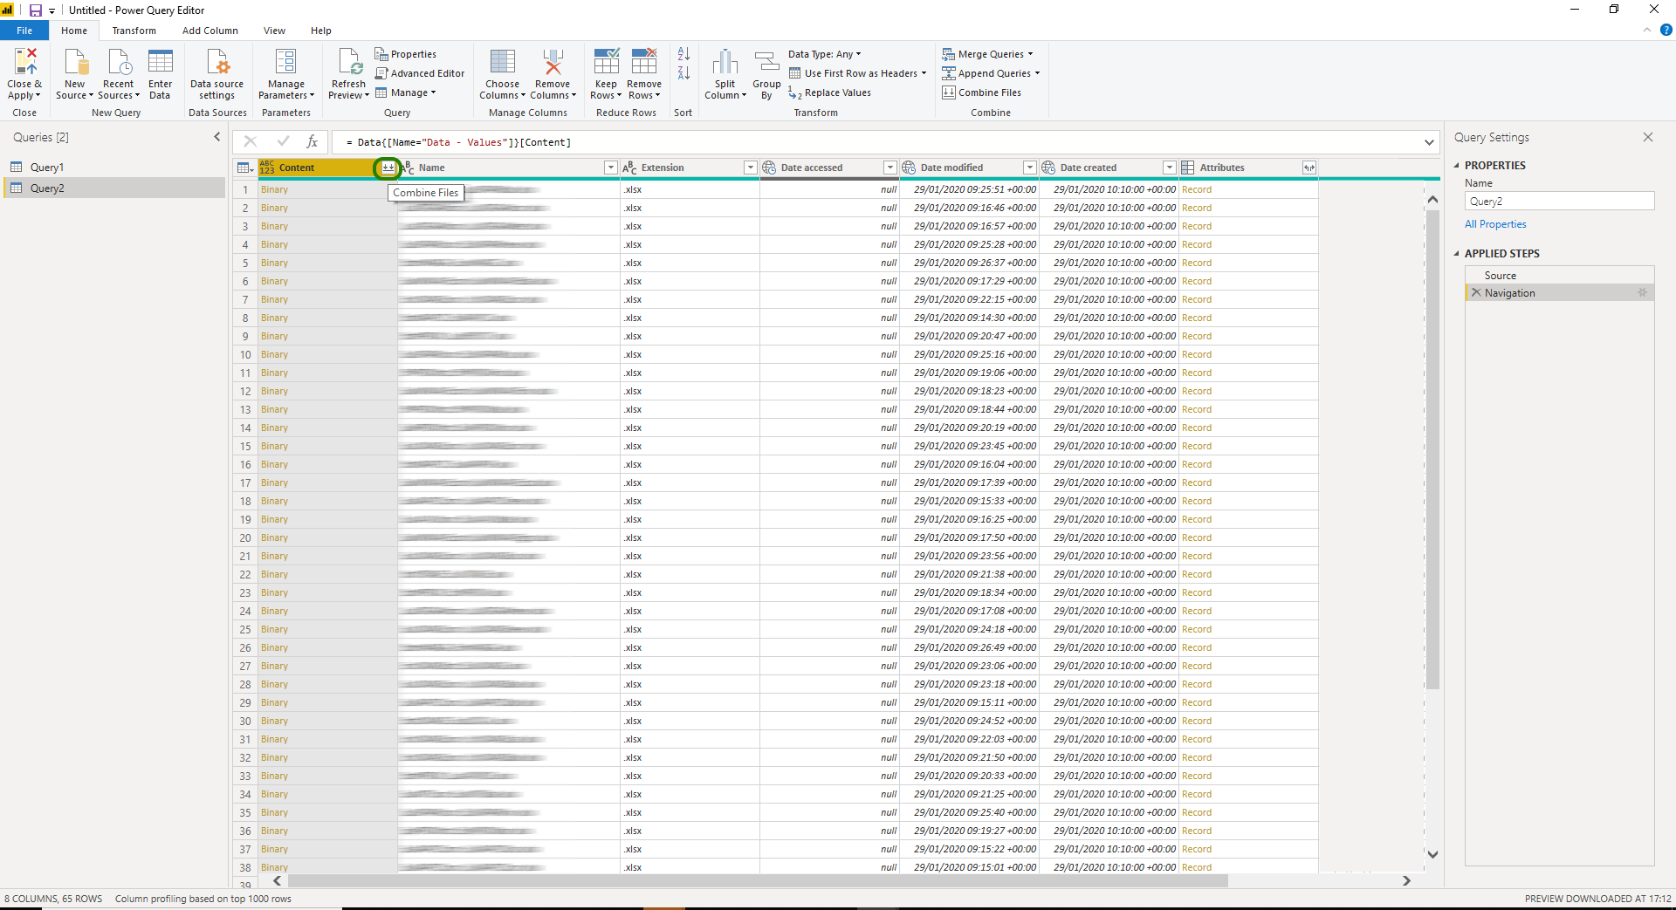Click Group By icon

(766, 63)
